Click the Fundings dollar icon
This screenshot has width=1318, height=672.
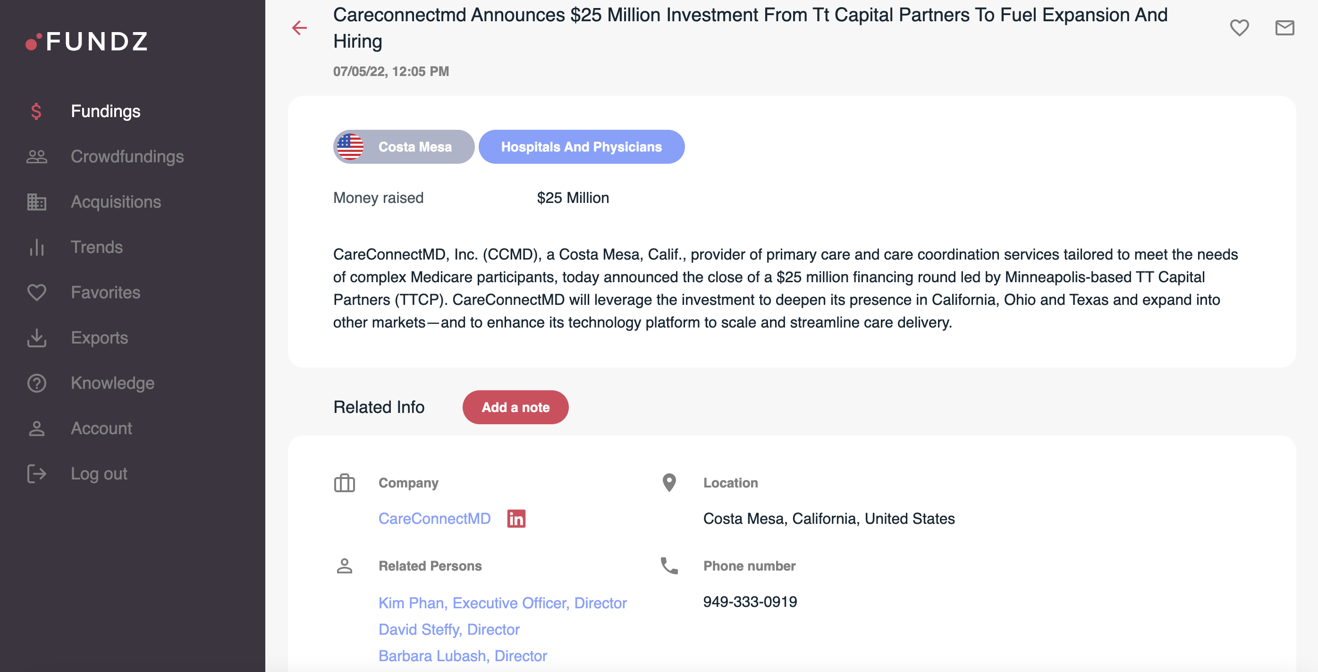36,111
